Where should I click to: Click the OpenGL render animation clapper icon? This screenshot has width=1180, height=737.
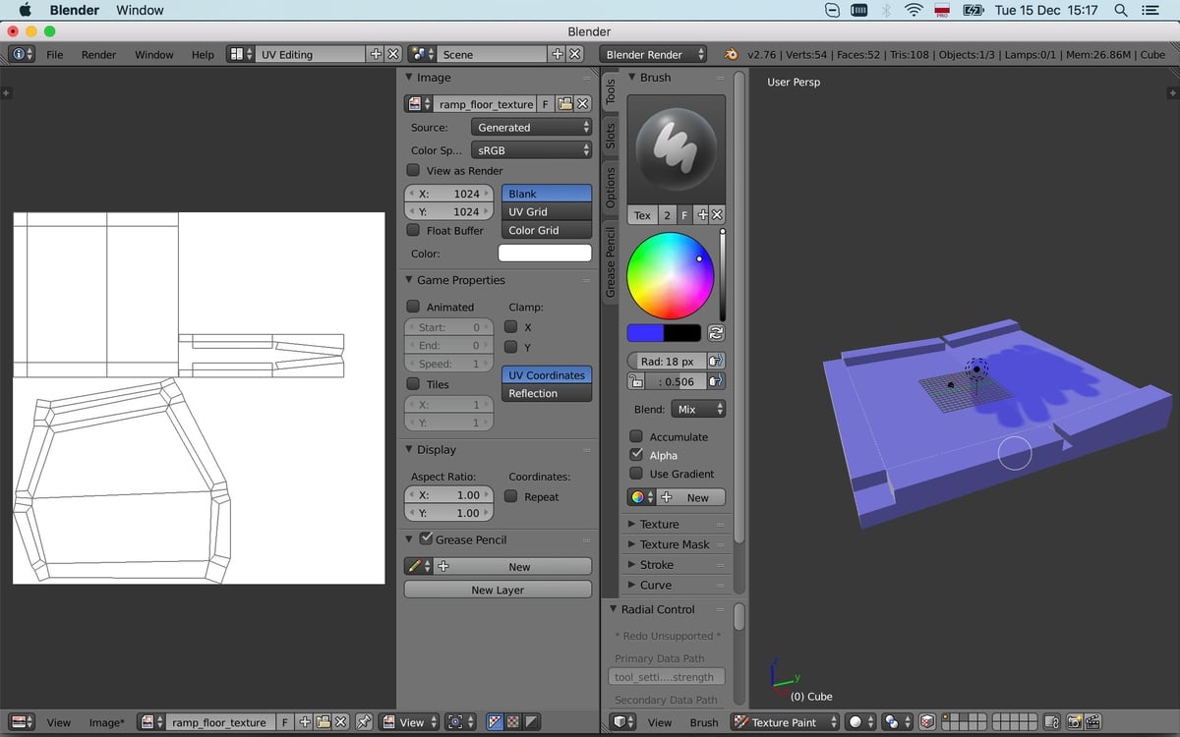click(x=1091, y=722)
